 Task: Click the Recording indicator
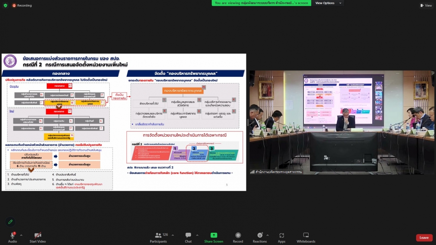pos(22,5)
